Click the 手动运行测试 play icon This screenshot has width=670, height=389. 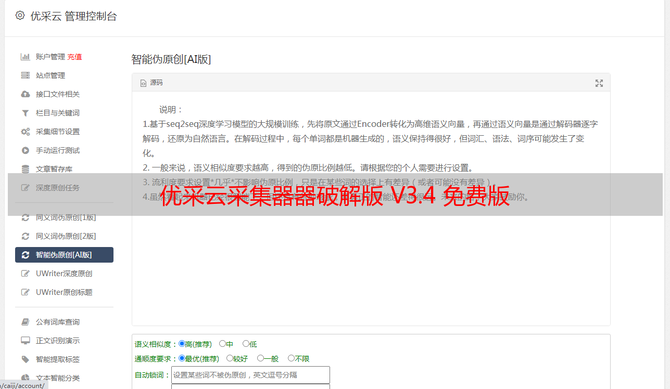25,150
